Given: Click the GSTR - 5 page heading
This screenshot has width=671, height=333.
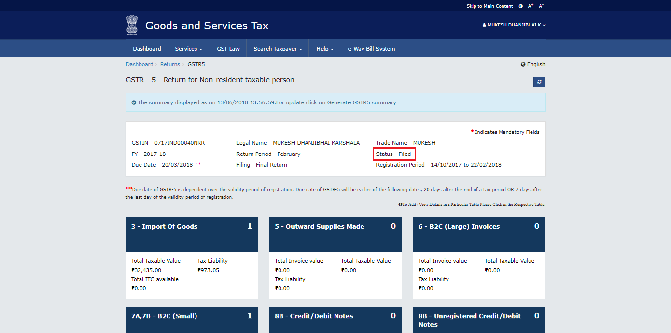Looking at the screenshot, I should 210,80.
